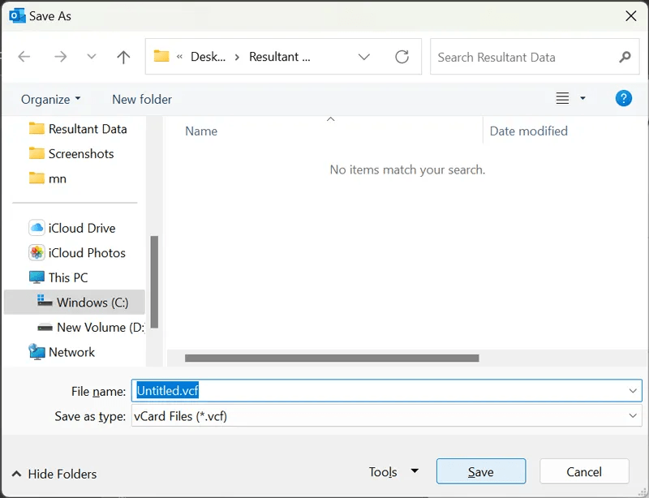
Task: Open the Tools menu
Action: tap(393, 472)
